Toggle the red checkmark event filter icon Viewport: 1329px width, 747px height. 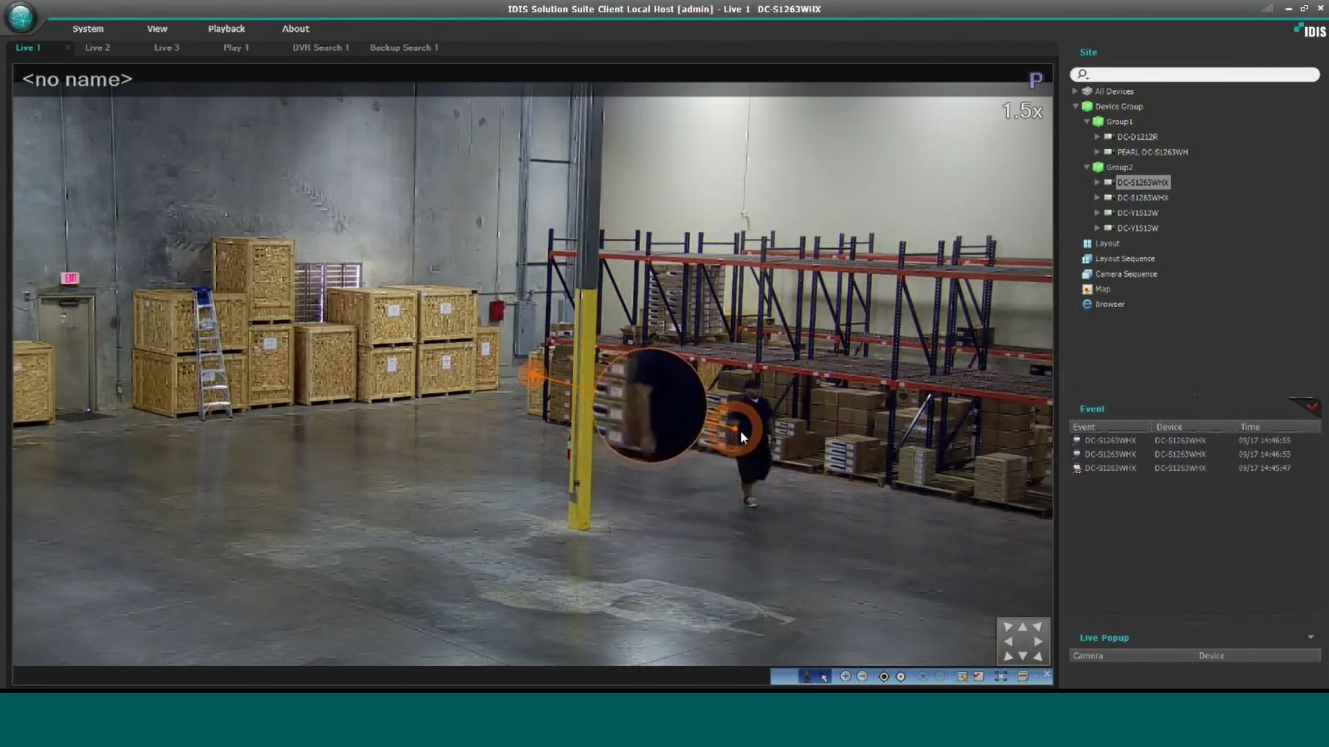click(1310, 407)
